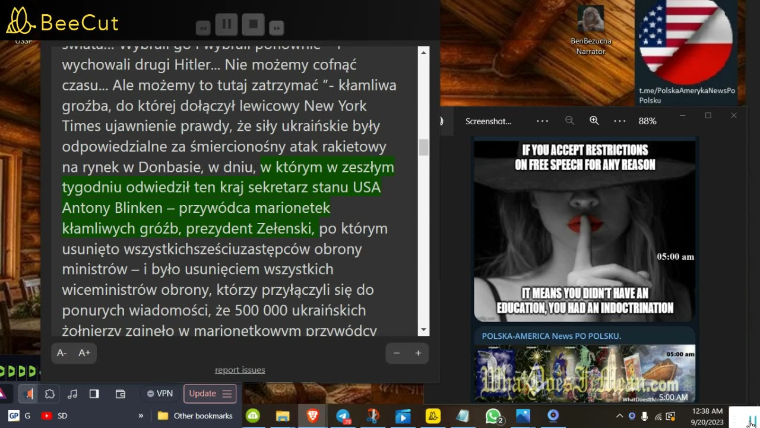Image resolution: width=760 pixels, height=428 pixels.
Task: Open the Other bookmarks folder
Action: tap(195, 416)
